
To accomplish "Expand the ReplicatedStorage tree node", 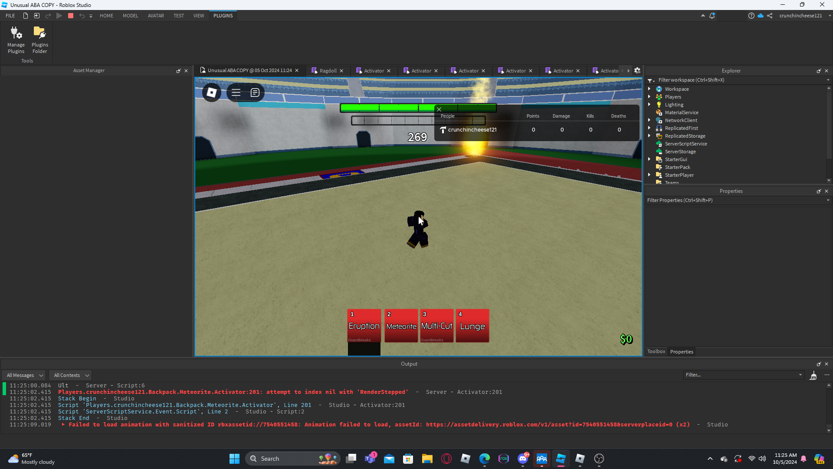I will (x=649, y=136).
